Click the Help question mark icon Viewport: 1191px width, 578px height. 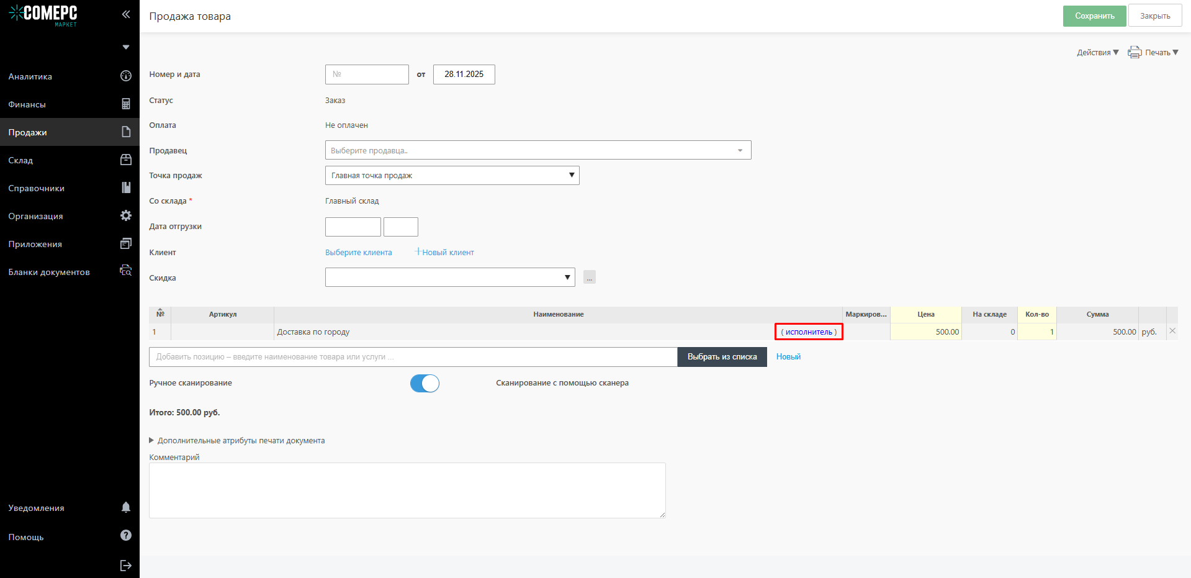[126, 535]
